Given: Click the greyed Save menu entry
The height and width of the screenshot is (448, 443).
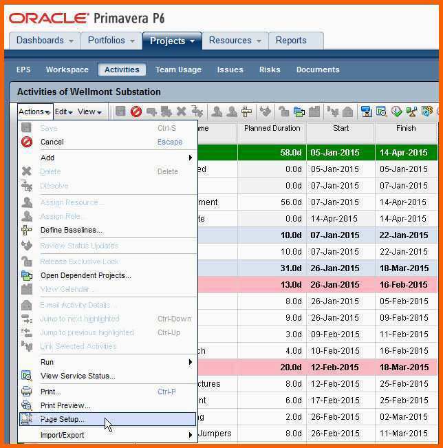Looking at the screenshot, I should click(108, 128).
